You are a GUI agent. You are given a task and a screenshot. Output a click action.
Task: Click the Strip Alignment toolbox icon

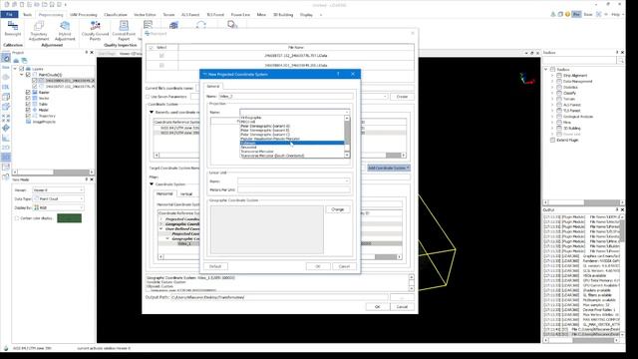pyautogui.click(x=559, y=76)
